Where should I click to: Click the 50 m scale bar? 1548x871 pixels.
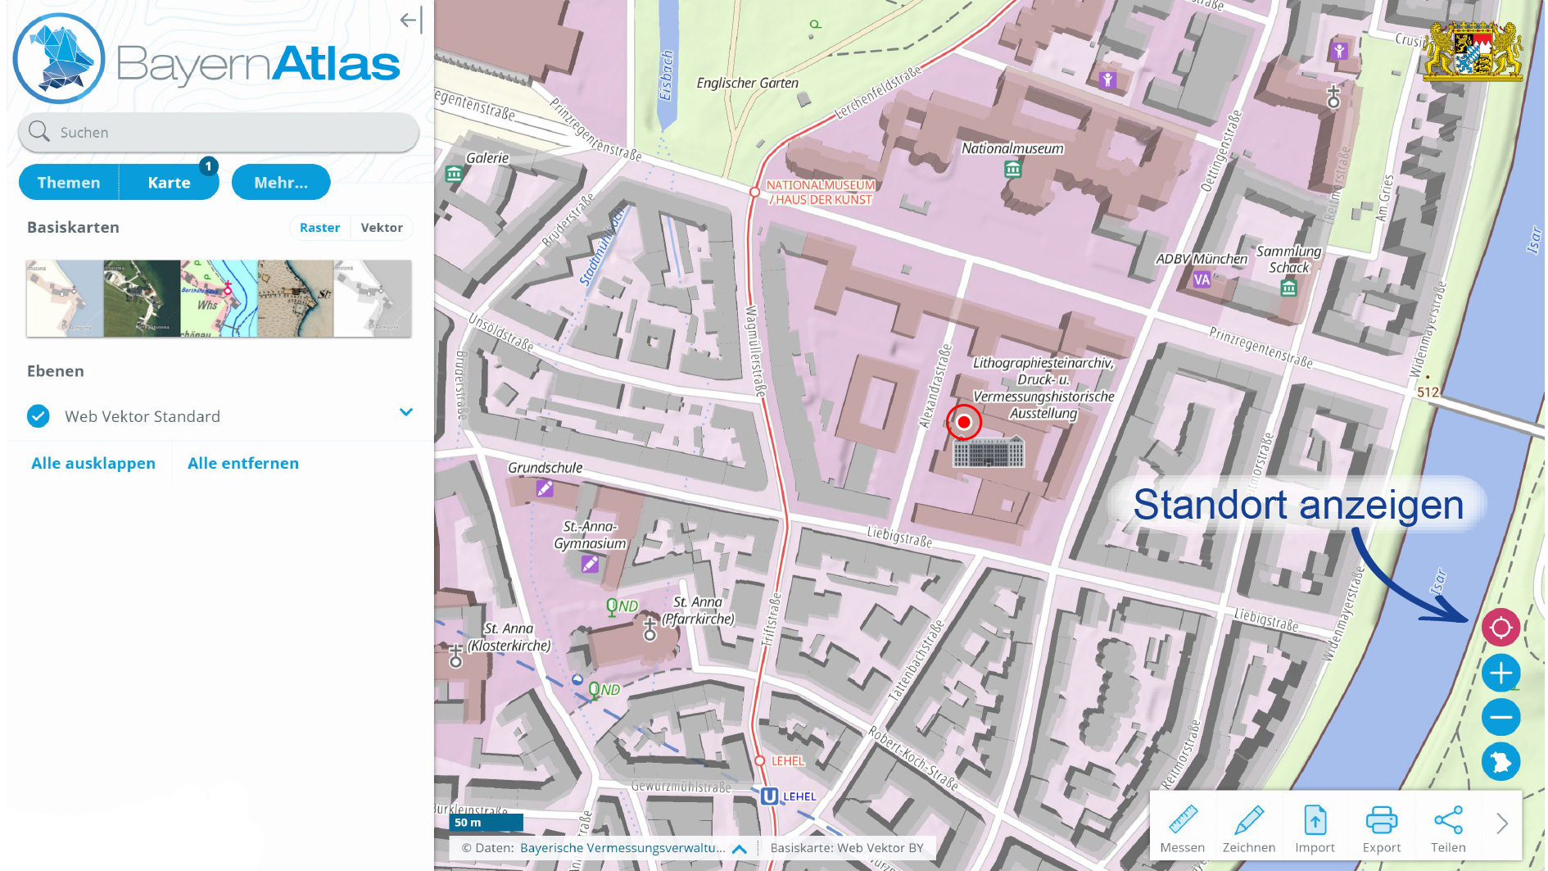click(x=487, y=822)
